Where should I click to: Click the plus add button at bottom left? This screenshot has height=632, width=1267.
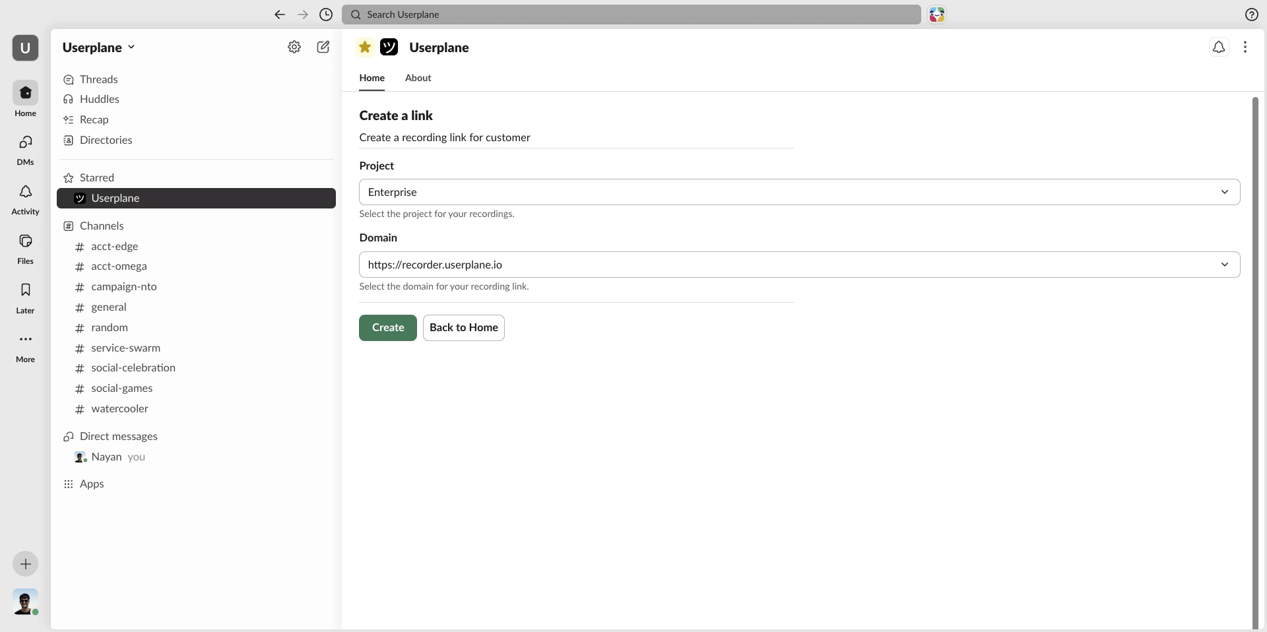click(x=25, y=564)
